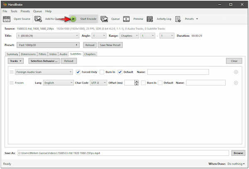Click the Save New Preset button

[x=110, y=45]
